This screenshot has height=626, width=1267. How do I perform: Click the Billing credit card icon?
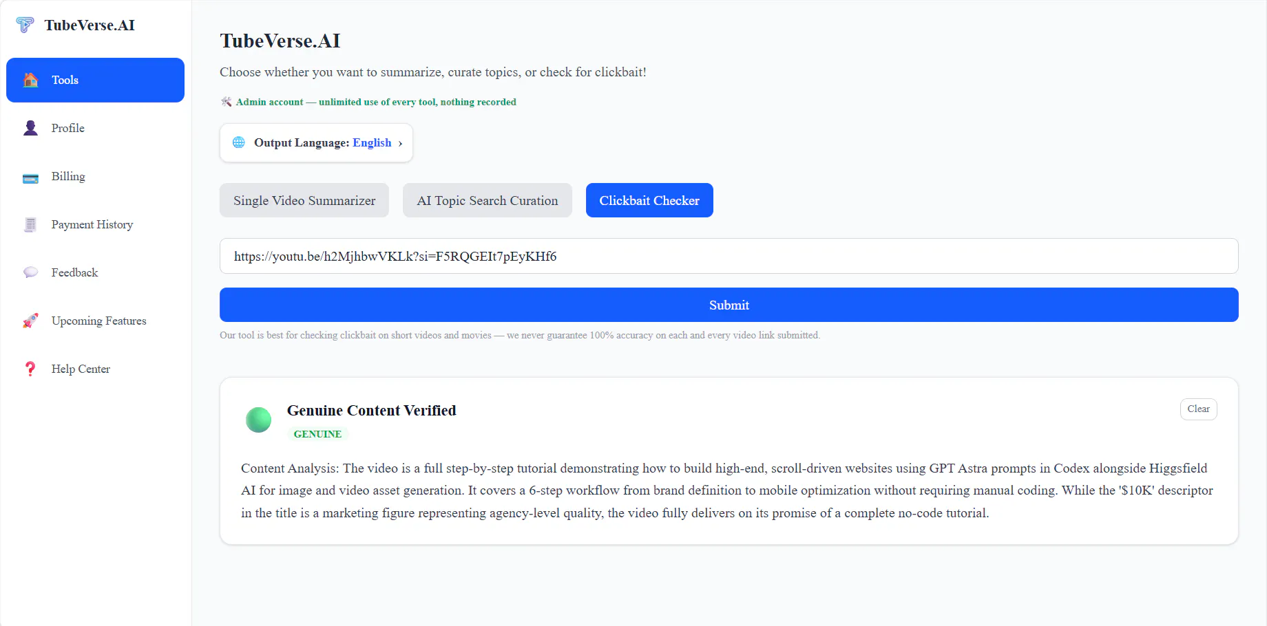pyautogui.click(x=31, y=177)
